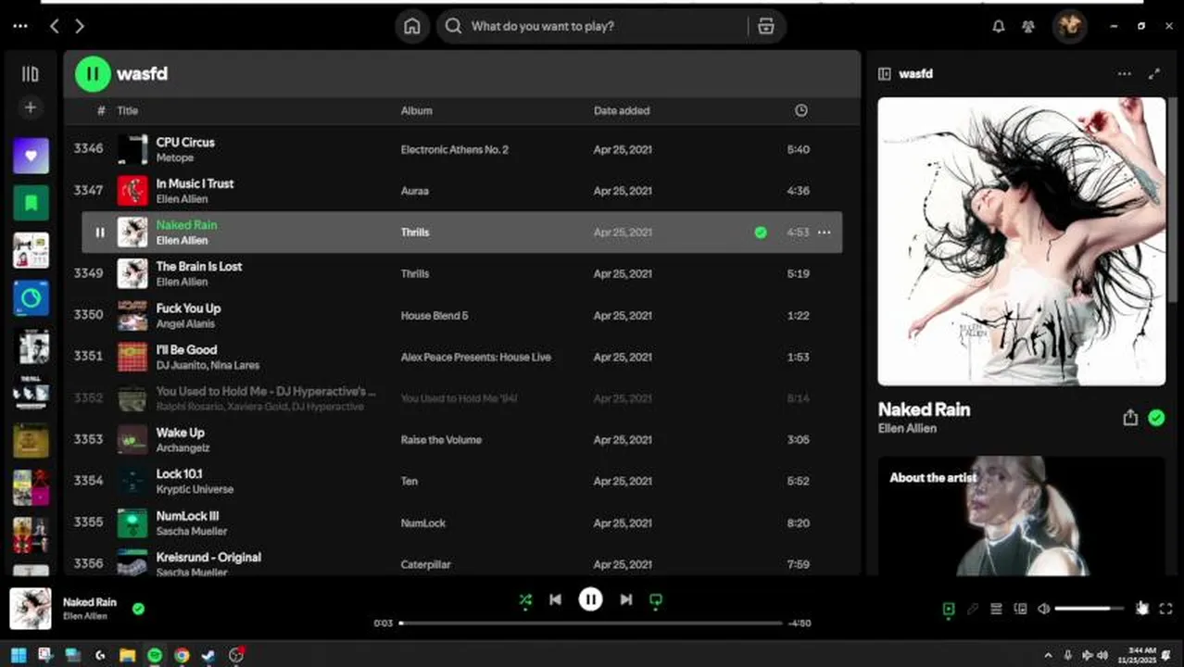The width and height of the screenshot is (1184, 667).
Task: Open more options for Naked Rain row
Action: (x=825, y=233)
